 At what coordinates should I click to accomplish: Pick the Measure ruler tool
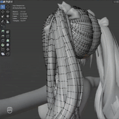pos(8,22)
